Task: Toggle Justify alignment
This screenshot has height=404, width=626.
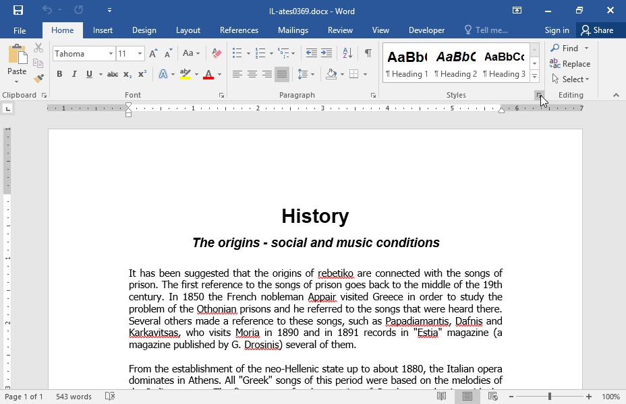Action: [282, 74]
